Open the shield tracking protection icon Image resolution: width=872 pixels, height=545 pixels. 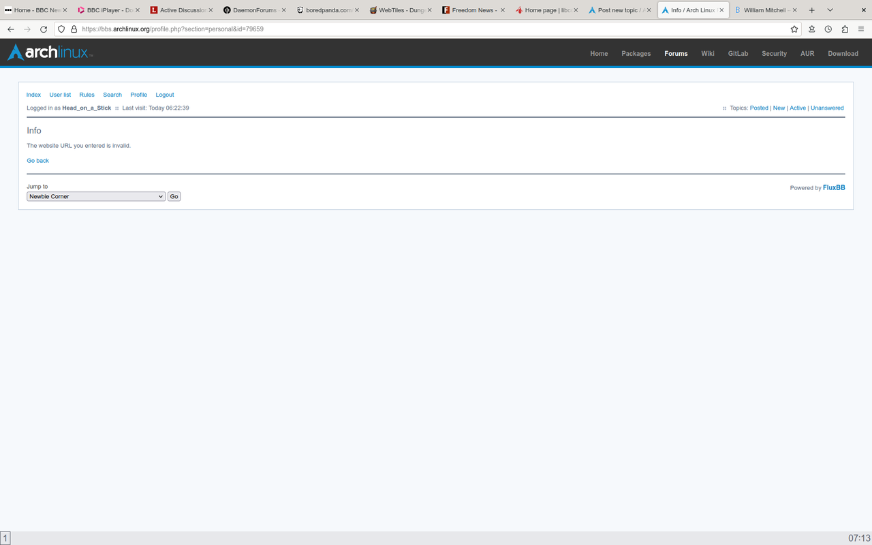[x=62, y=29]
